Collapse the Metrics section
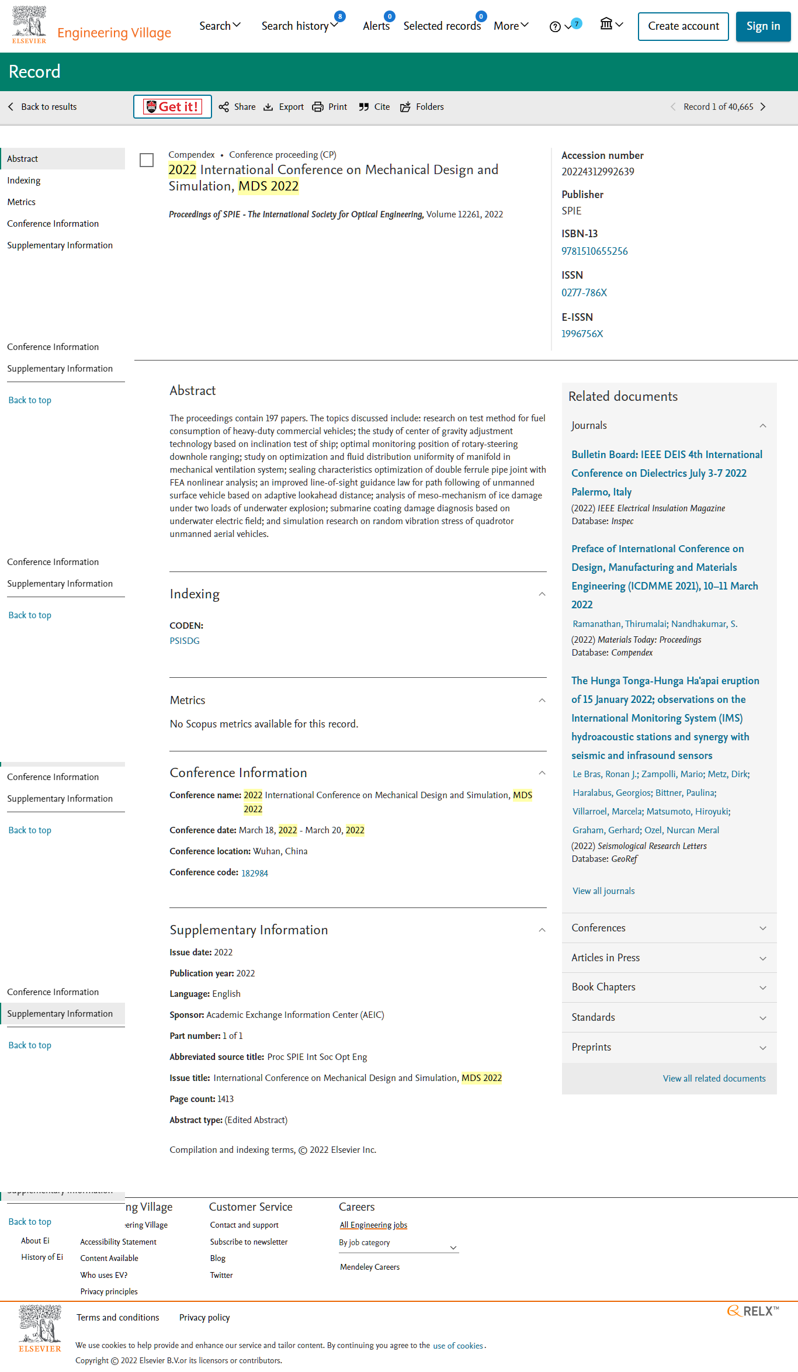 point(542,701)
